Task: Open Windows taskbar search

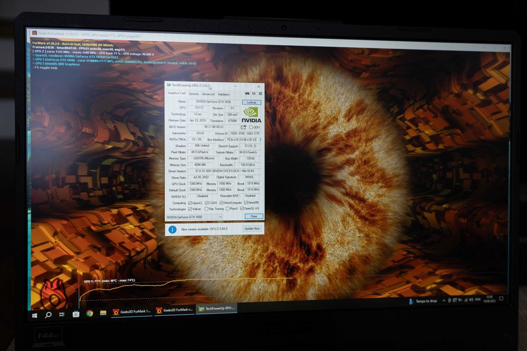Action: click(48, 315)
